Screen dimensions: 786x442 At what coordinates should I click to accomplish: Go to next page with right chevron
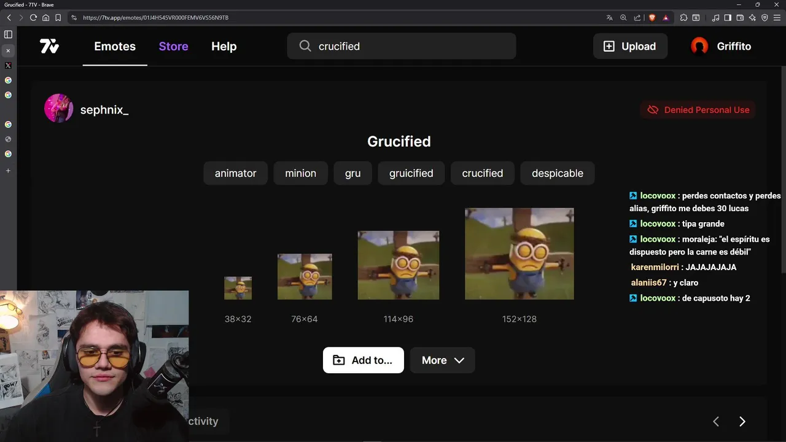click(742, 421)
